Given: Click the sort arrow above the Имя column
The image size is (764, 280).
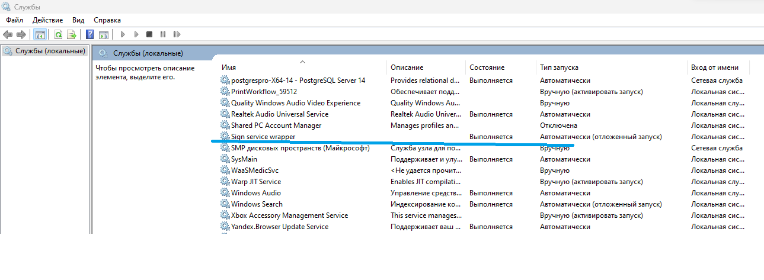Looking at the screenshot, I should click(302, 61).
